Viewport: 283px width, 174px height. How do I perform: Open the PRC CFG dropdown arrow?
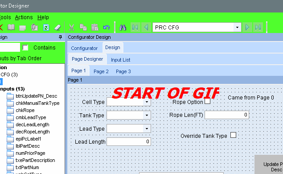click(x=237, y=28)
